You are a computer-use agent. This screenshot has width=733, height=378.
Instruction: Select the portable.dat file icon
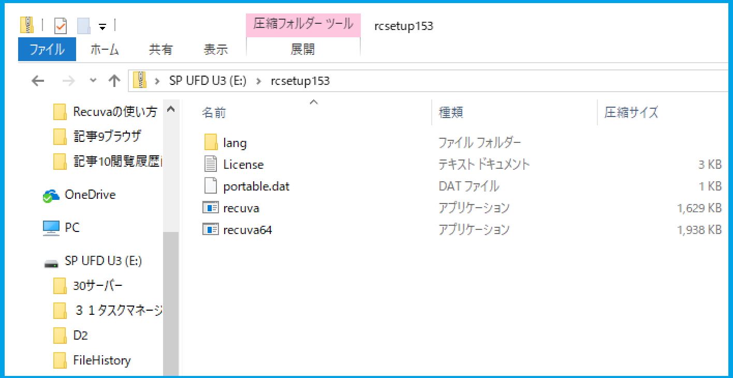coord(211,186)
